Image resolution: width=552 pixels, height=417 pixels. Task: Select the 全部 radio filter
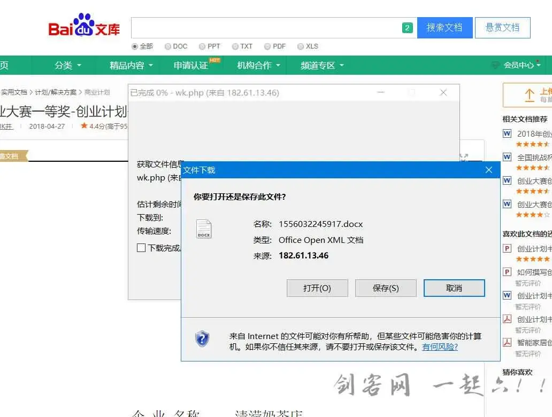click(134, 46)
